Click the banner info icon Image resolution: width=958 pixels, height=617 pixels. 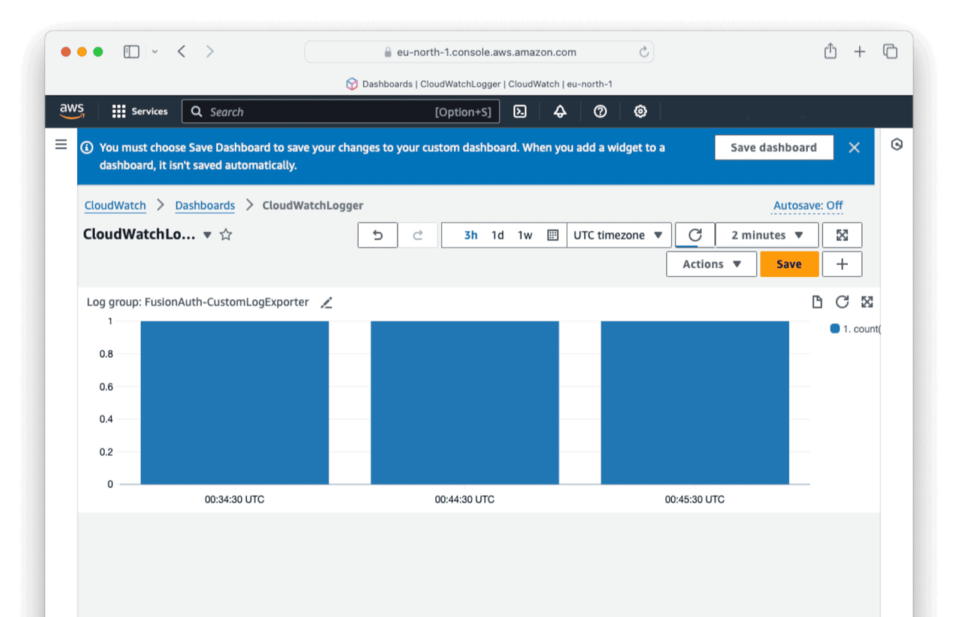tap(87, 147)
